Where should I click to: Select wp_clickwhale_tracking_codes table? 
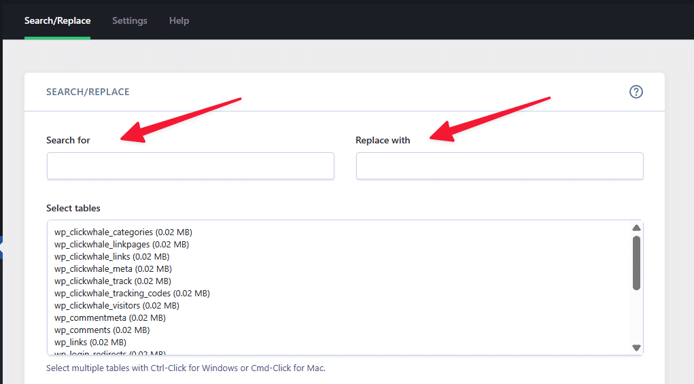click(132, 294)
